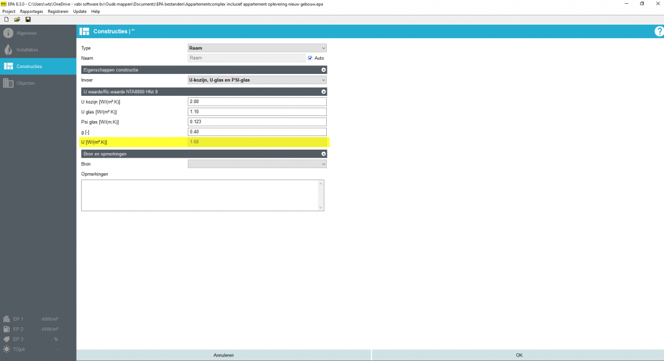Click the 'Psi glas [W/(m.K)]' label
This screenshot has height=361, width=664.
pos(100,122)
